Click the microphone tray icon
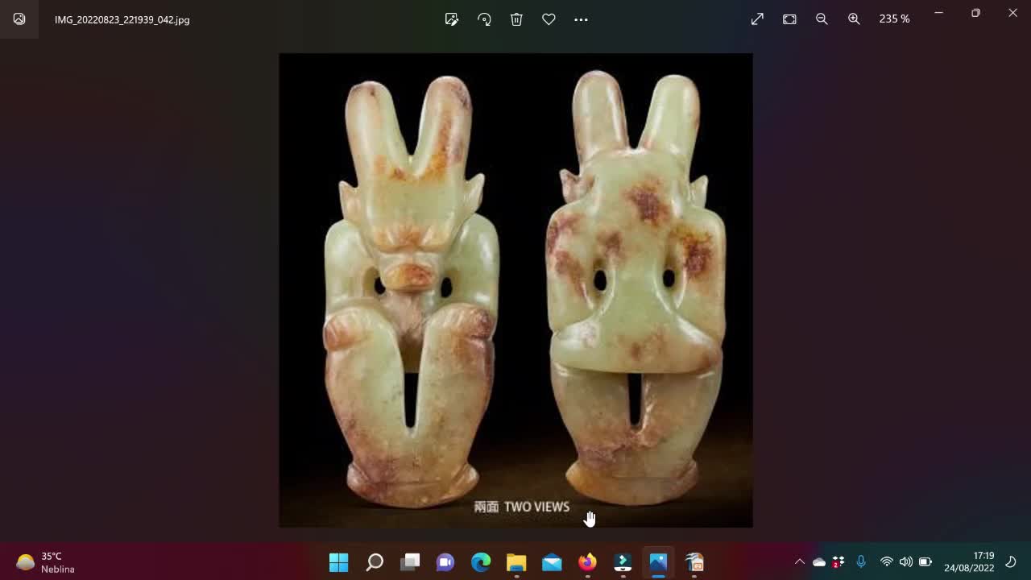The image size is (1031, 580). (861, 561)
